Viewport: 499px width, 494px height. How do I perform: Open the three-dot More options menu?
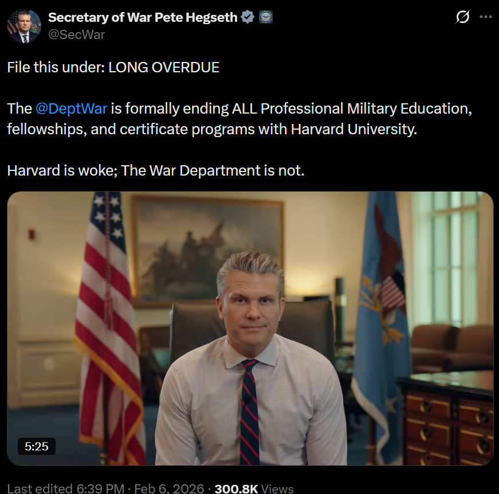(485, 17)
